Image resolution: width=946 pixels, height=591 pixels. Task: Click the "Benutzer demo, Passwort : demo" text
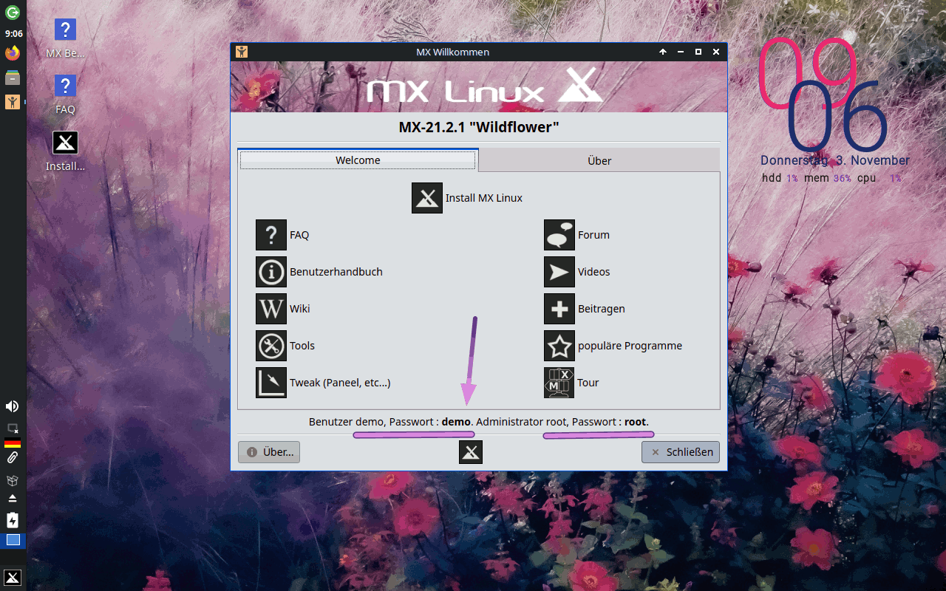click(390, 422)
